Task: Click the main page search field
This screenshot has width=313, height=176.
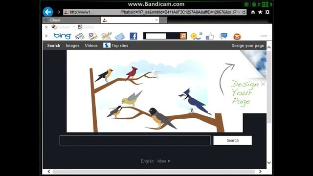Action: [135, 140]
